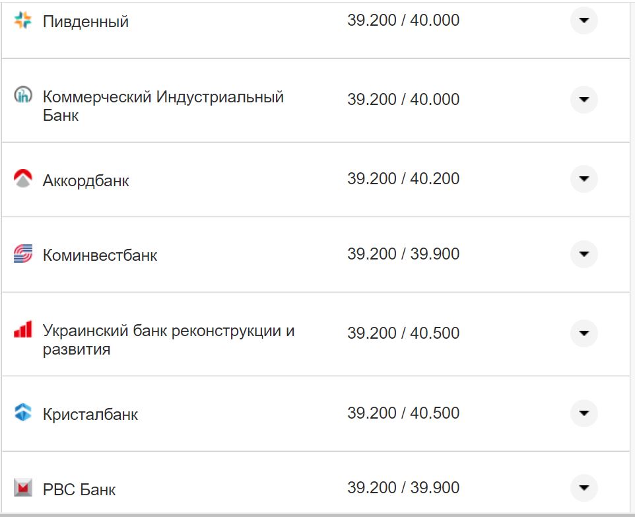The width and height of the screenshot is (635, 517).
Task: Click the RVS Bank red square logo
Action: pyautogui.click(x=23, y=489)
